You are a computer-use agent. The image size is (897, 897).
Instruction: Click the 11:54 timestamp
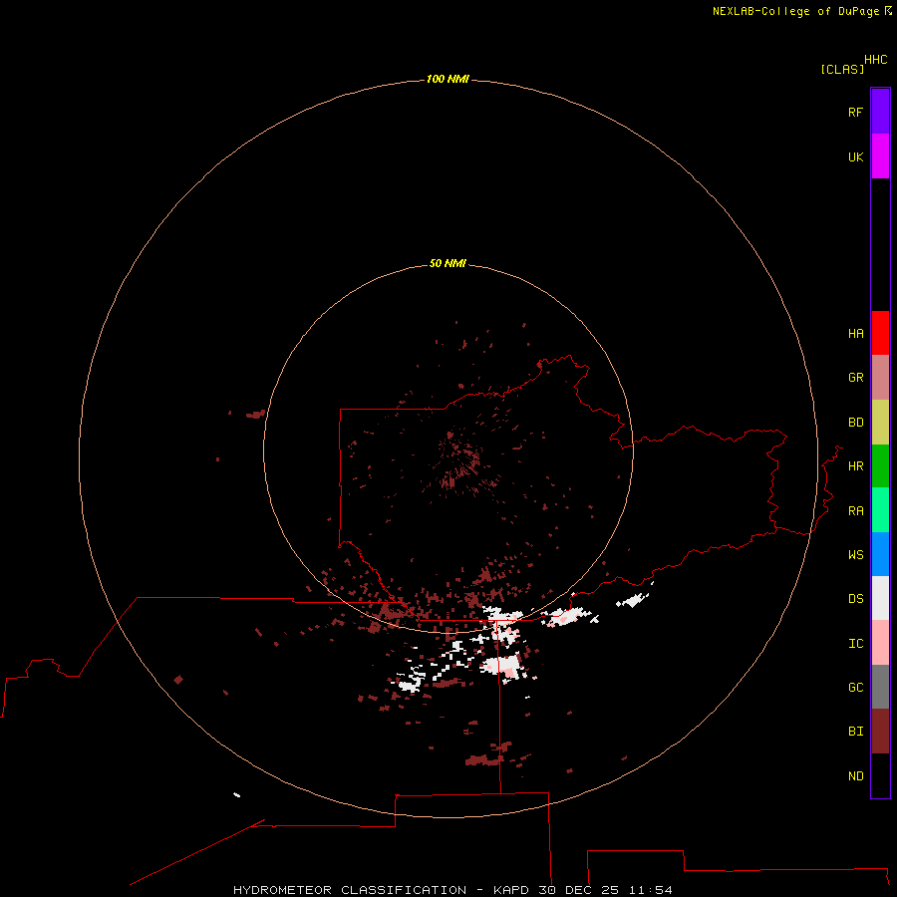[x=651, y=890]
